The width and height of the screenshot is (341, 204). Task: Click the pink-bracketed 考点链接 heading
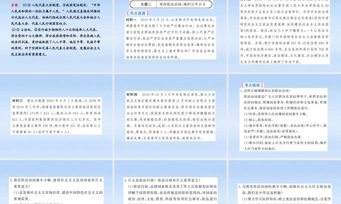click(252, 85)
